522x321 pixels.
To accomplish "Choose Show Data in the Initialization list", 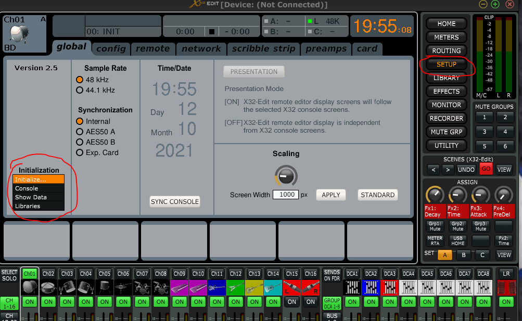I will [39, 197].
